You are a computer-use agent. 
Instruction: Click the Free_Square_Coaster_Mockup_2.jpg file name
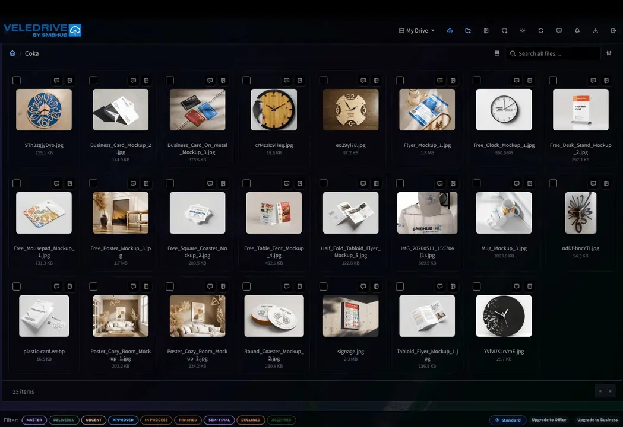[x=197, y=252]
